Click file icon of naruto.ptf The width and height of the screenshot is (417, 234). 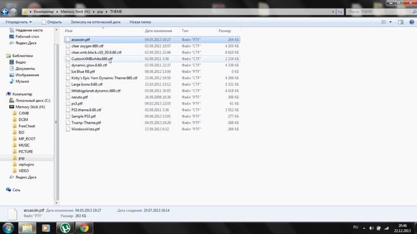68,97
